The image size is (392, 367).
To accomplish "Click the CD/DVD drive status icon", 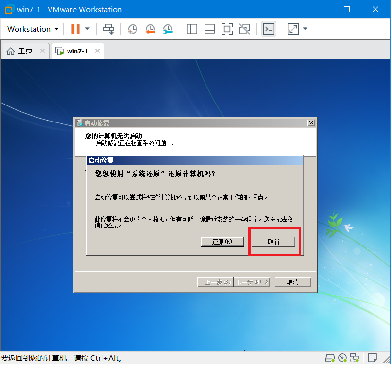I will pos(342,359).
